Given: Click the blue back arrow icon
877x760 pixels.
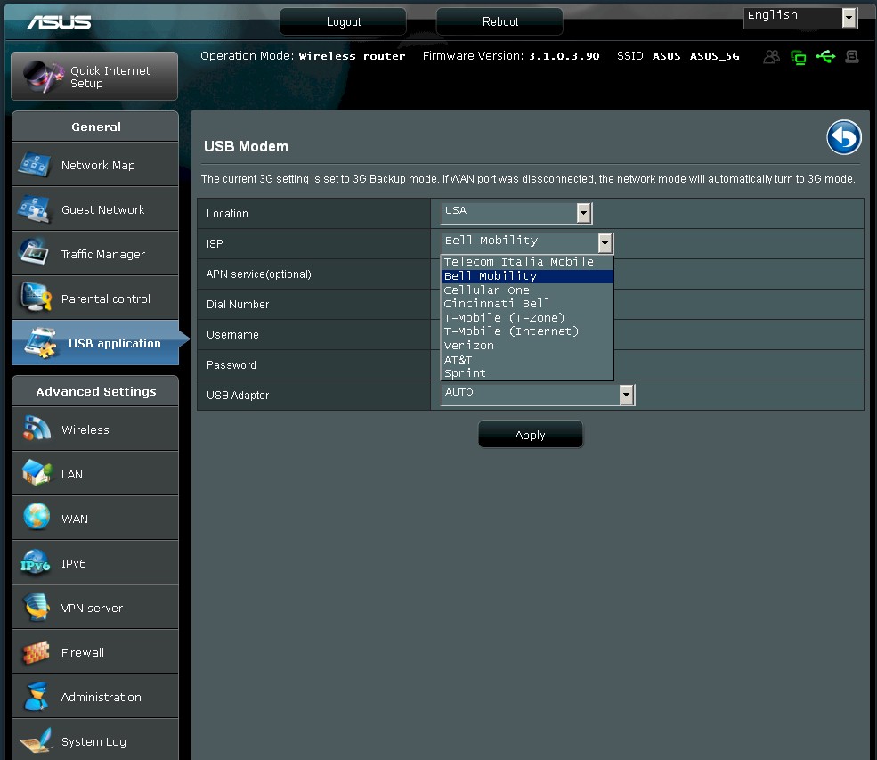Looking at the screenshot, I should pyautogui.click(x=843, y=137).
